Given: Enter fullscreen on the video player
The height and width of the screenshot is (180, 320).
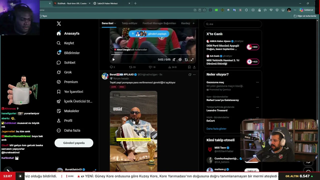Looking at the screenshot, I should 192,60.
